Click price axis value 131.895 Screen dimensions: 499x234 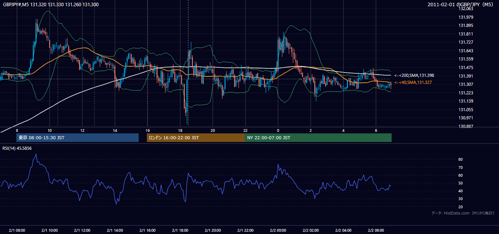pyautogui.click(x=466, y=26)
